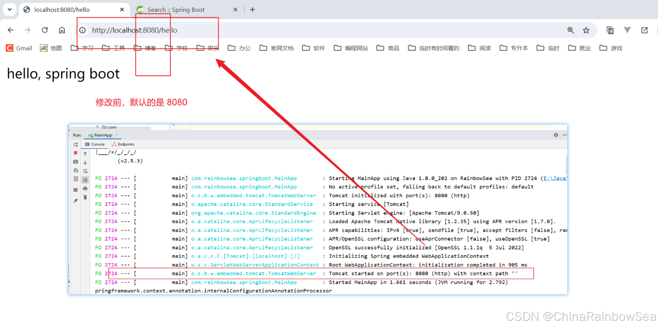
Task: Collapse the com folder in project tree
Action: point(97,127)
